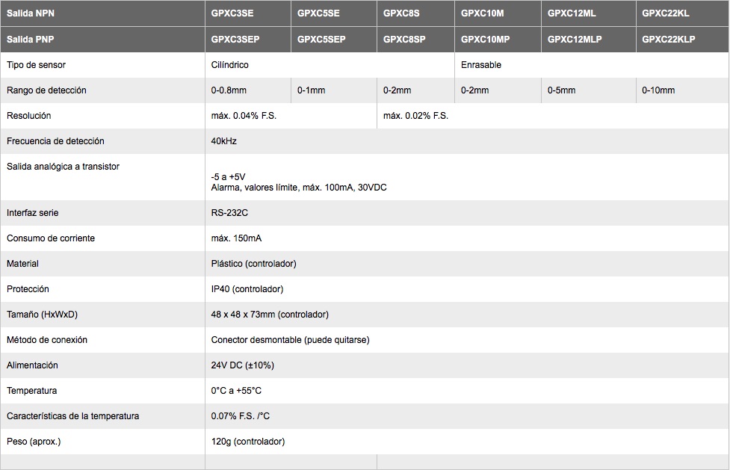This screenshot has height=470, width=730.
Task: Click the GPXC3SE model header cell
Action: tap(247, 13)
